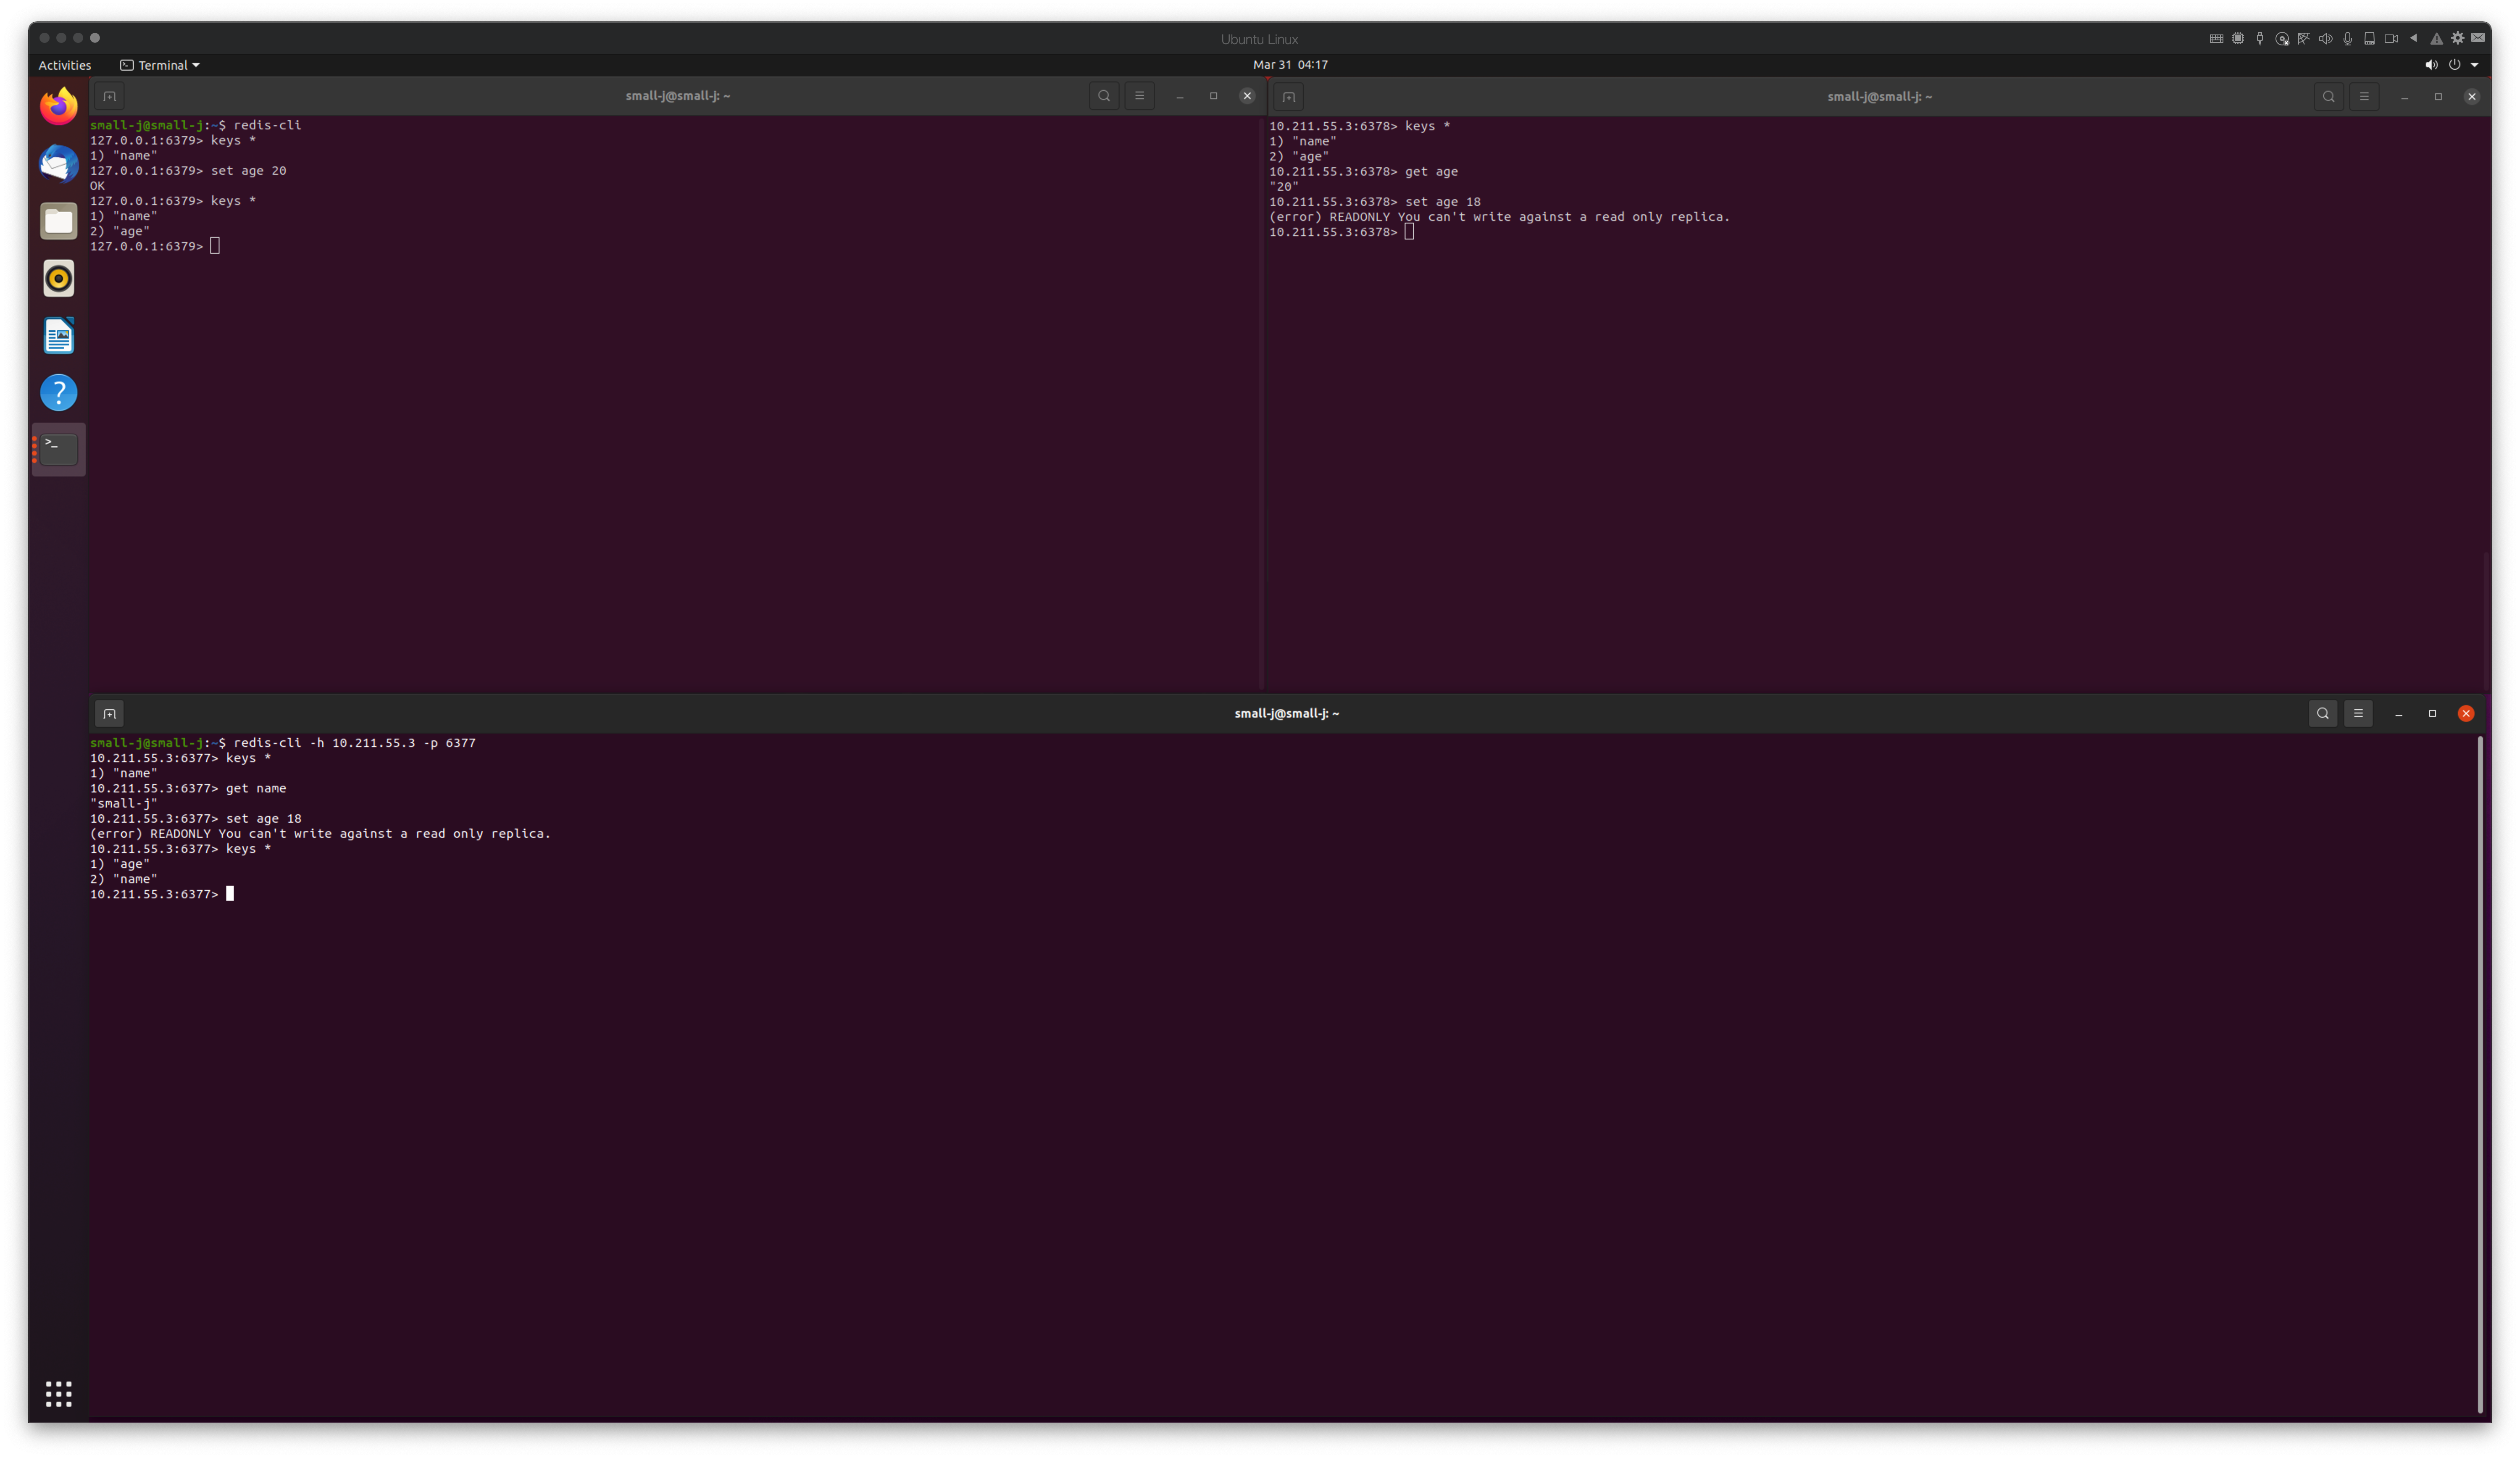This screenshot has height=1458, width=2520.
Task: Search in the top-right terminal window
Action: pyautogui.click(x=2329, y=97)
